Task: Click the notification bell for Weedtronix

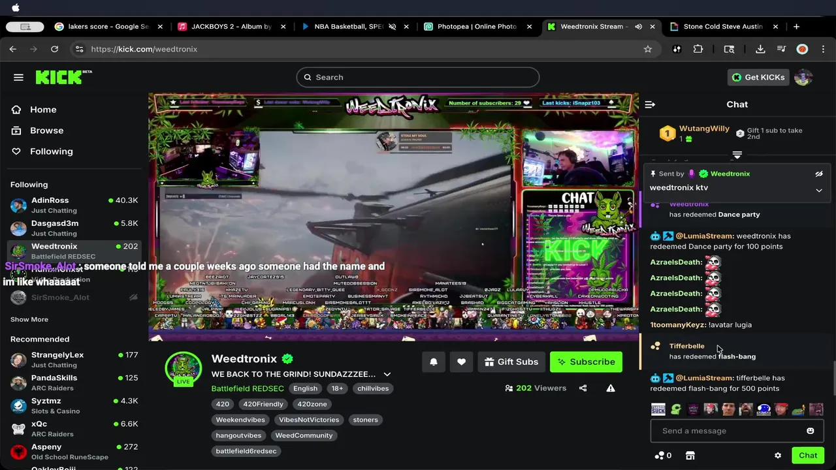Action: point(433,362)
